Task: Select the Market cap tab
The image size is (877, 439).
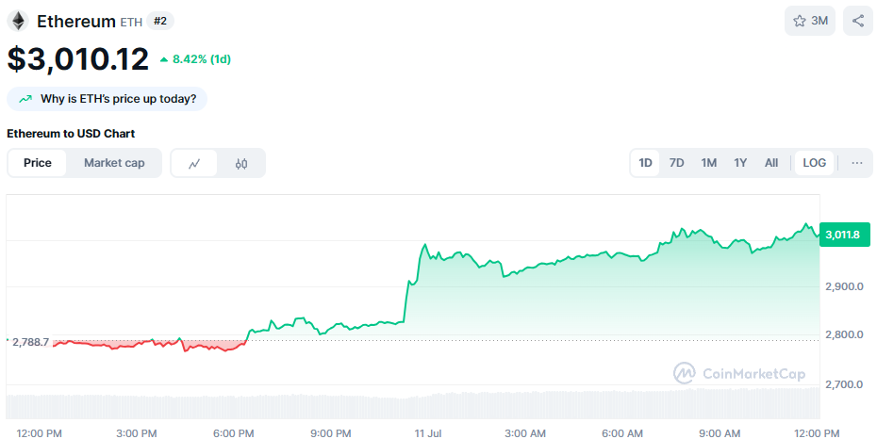Action: coord(114,163)
